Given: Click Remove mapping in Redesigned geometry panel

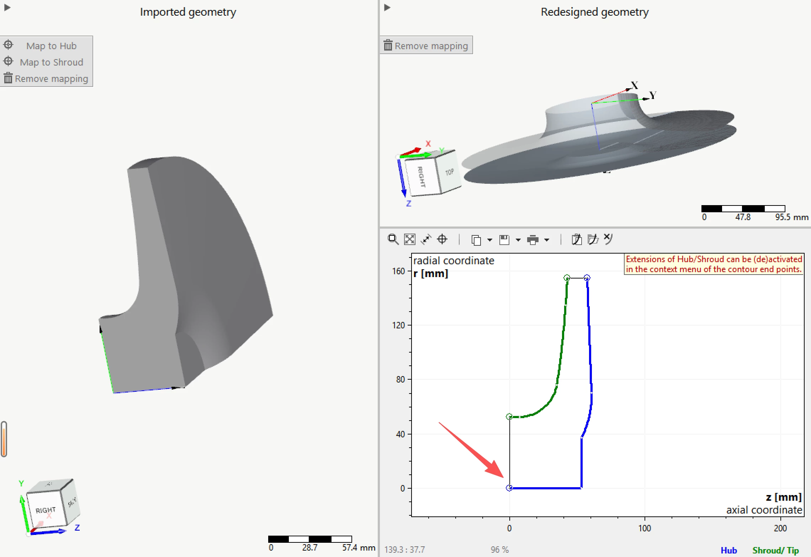Looking at the screenshot, I should click(426, 46).
